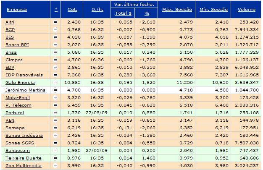This screenshot has width=263, height=170.
Task: Open the Portucel company link
Action: point(15,112)
